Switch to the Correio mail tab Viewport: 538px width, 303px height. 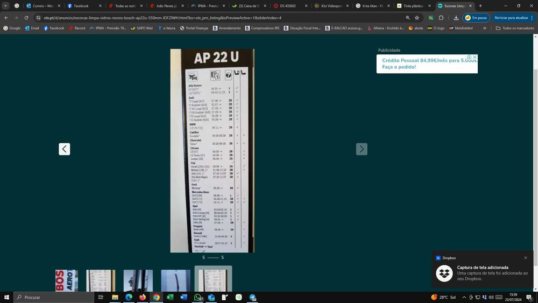point(44,6)
